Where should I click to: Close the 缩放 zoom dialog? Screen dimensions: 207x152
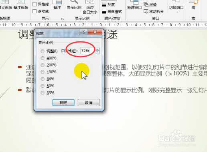pos(95,32)
